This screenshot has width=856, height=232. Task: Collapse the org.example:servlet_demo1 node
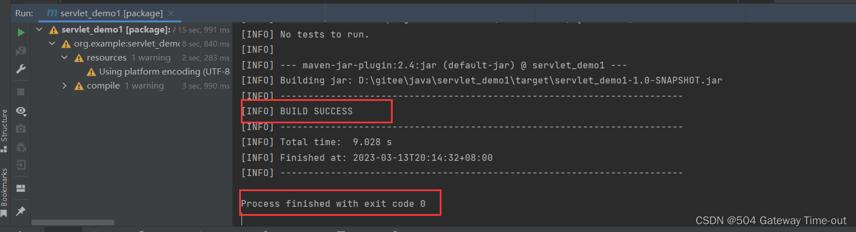[52, 44]
